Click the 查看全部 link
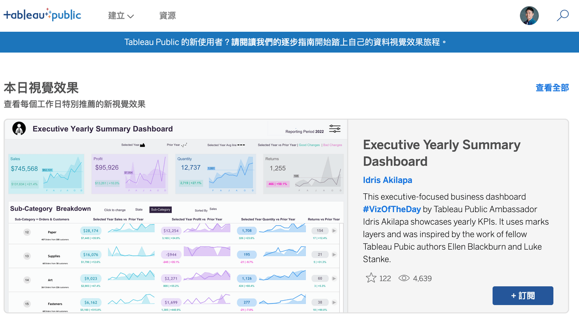579x319 pixels. (x=552, y=88)
